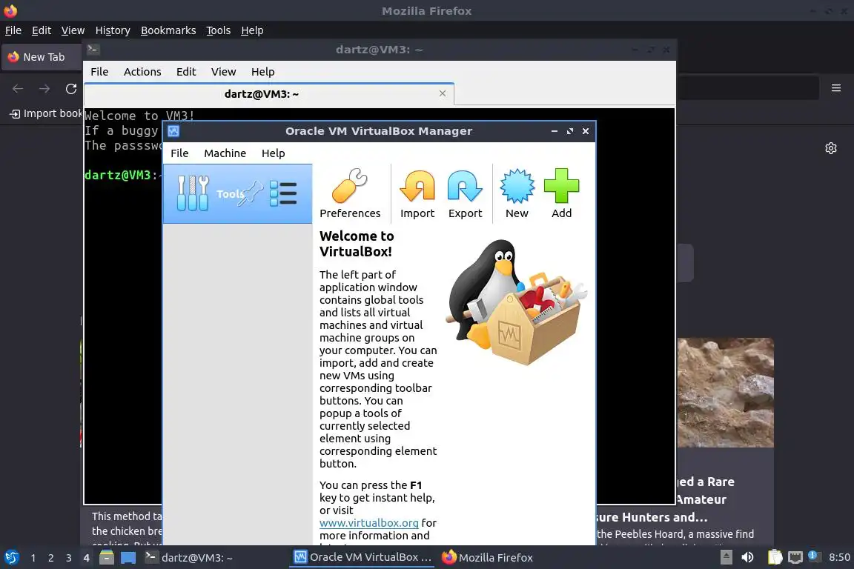Open the terminal window's Help menu

pos(262,72)
